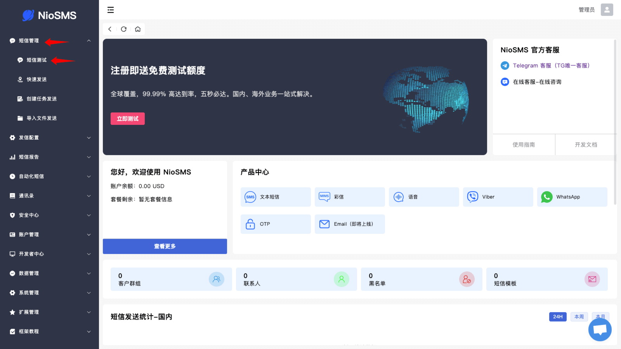The image size is (621, 349).
Task: Click the 扩展管理 star icon
Action: (x=12, y=312)
